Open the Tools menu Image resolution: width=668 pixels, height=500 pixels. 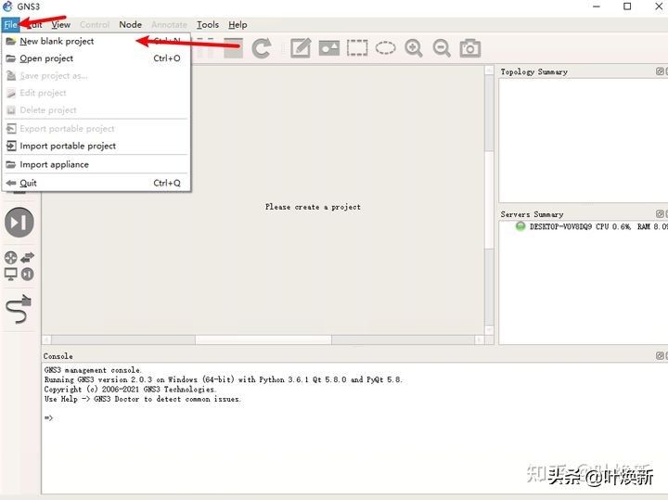click(208, 25)
